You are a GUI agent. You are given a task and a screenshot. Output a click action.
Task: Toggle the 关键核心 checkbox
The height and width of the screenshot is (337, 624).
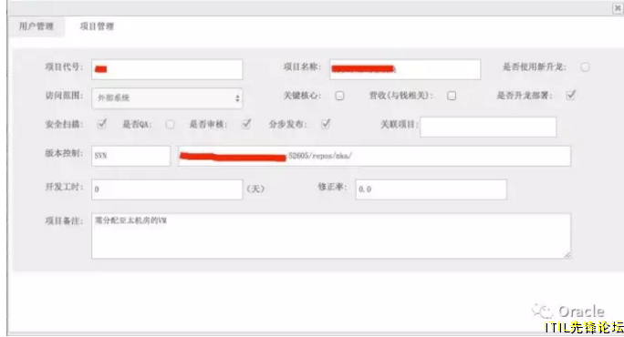pos(339,96)
